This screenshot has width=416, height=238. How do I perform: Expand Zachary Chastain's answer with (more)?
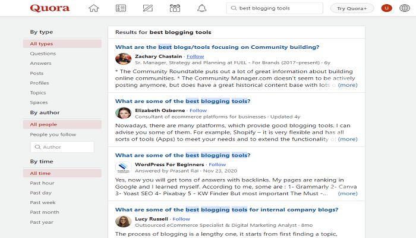(x=348, y=85)
